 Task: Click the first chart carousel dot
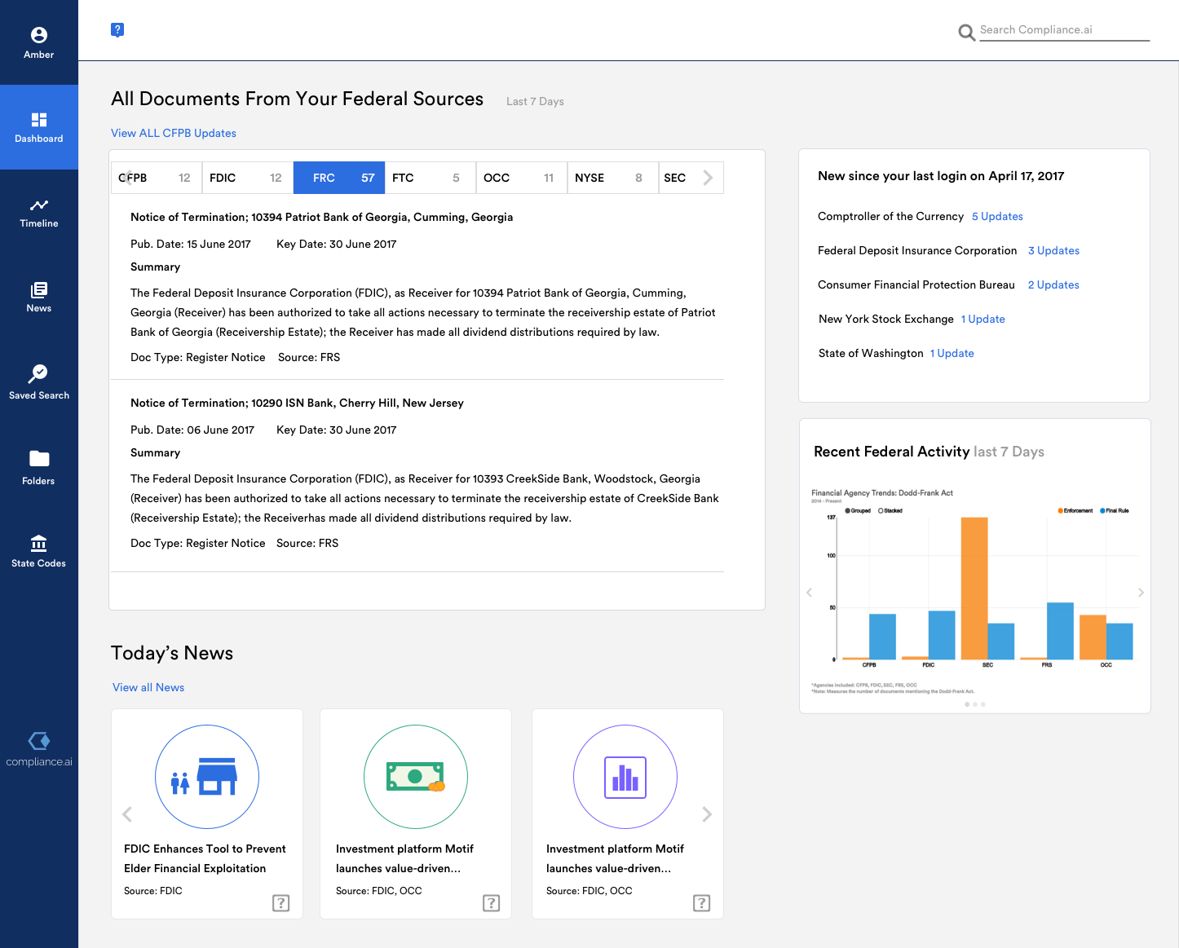pyautogui.click(x=967, y=704)
